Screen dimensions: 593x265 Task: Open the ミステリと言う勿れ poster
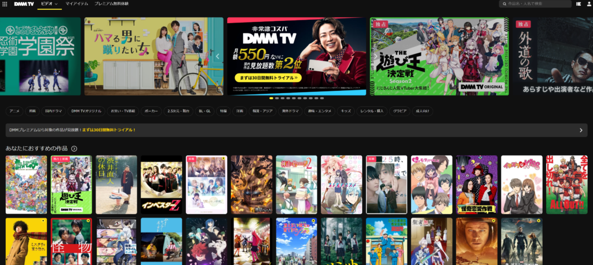[x=26, y=241]
